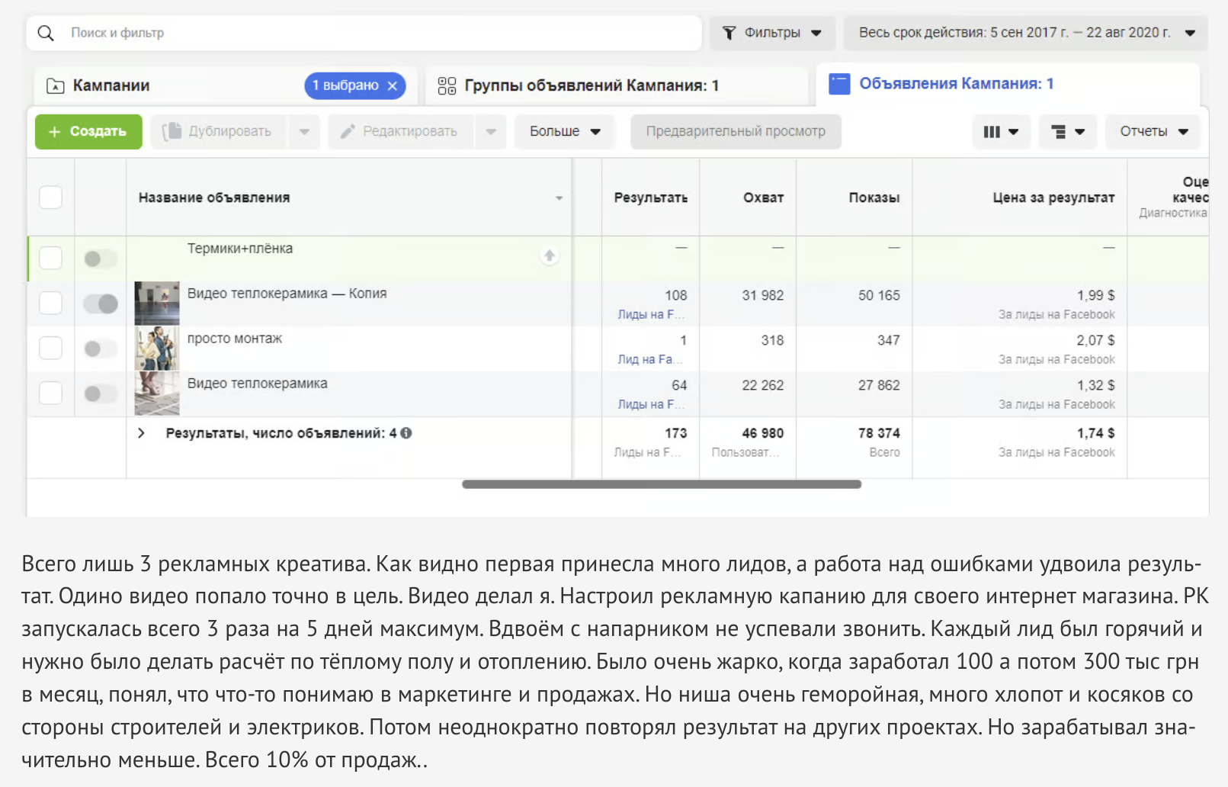This screenshot has width=1228, height=787.
Task: Check the Термики+плёнка row checkbox
Action: coord(50,258)
